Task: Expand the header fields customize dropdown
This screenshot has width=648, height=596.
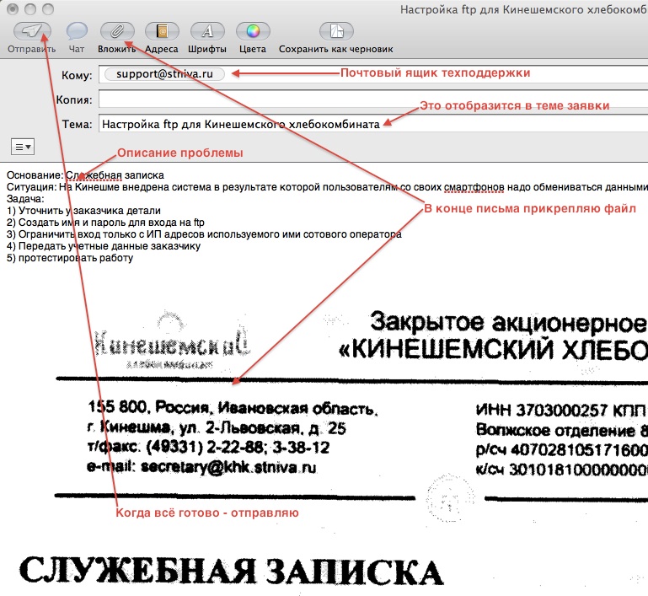Action: [23, 146]
